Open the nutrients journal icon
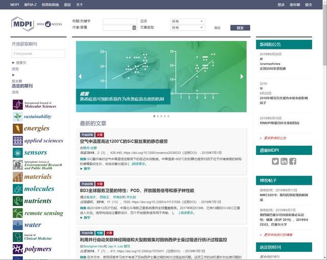Image resolution: width=327 pixels, height=260 pixels. point(18,201)
